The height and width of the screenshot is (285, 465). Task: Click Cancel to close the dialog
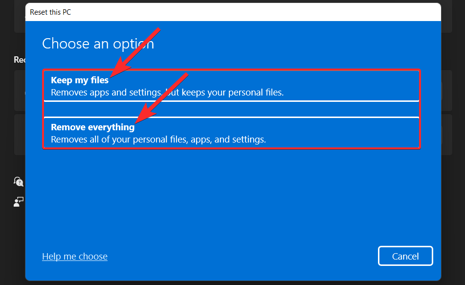405,256
